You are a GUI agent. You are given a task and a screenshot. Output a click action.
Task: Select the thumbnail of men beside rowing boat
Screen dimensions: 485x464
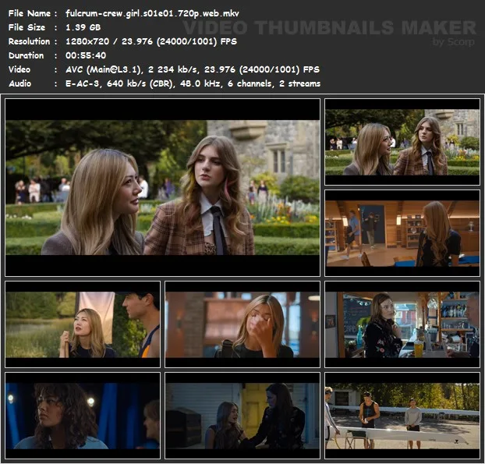point(402,416)
